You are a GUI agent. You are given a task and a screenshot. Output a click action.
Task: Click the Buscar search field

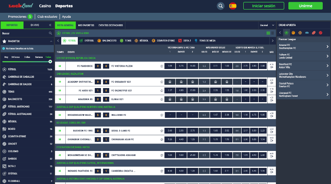tap(25, 33)
